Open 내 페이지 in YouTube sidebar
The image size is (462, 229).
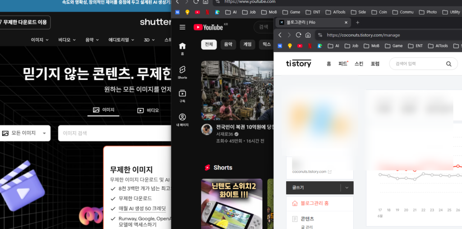pos(182,119)
